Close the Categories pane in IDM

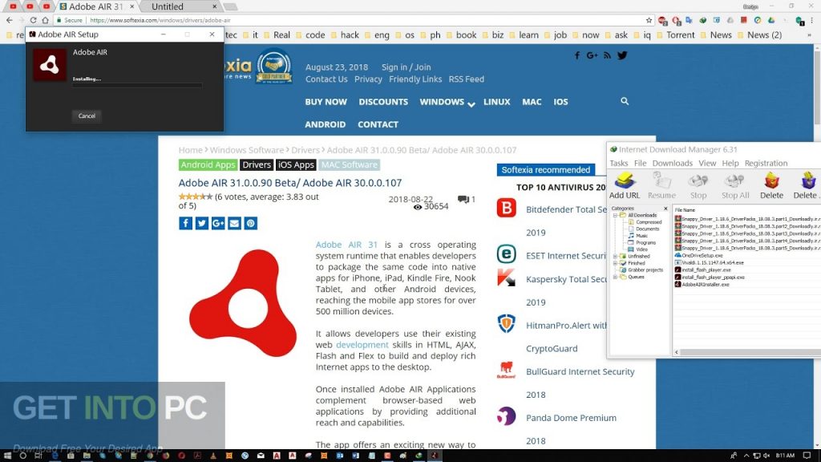coord(665,209)
